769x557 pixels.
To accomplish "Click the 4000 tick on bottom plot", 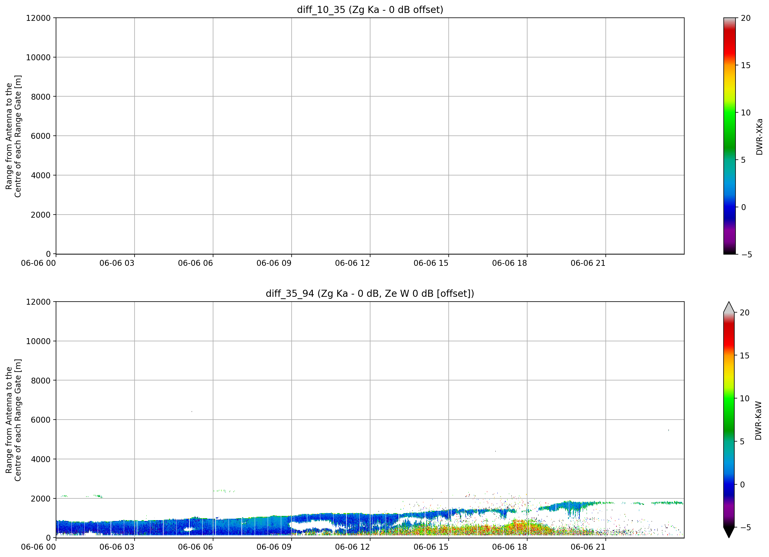I will pyautogui.click(x=41, y=459).
